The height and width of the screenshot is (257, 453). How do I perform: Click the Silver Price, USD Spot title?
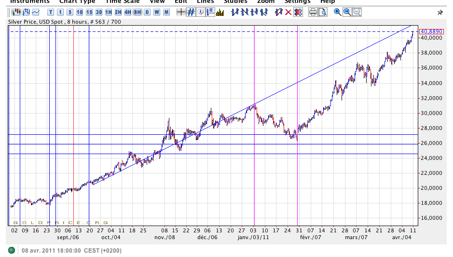[x=36, y=22]
